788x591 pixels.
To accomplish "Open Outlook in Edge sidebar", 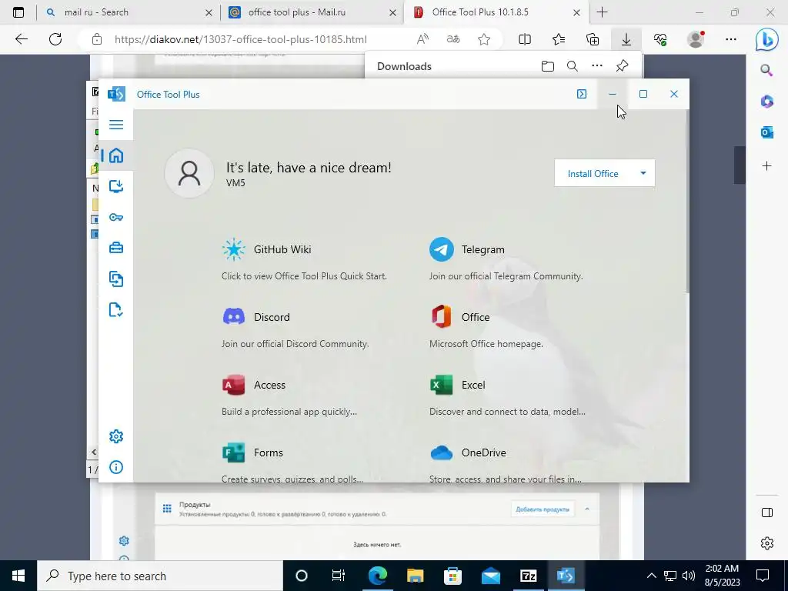I will [x=767, y=132].
